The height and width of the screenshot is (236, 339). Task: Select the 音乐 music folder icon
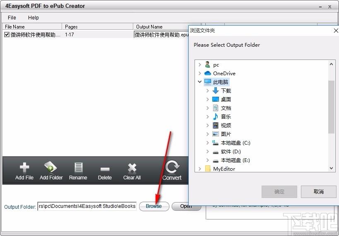pos(215,117)
